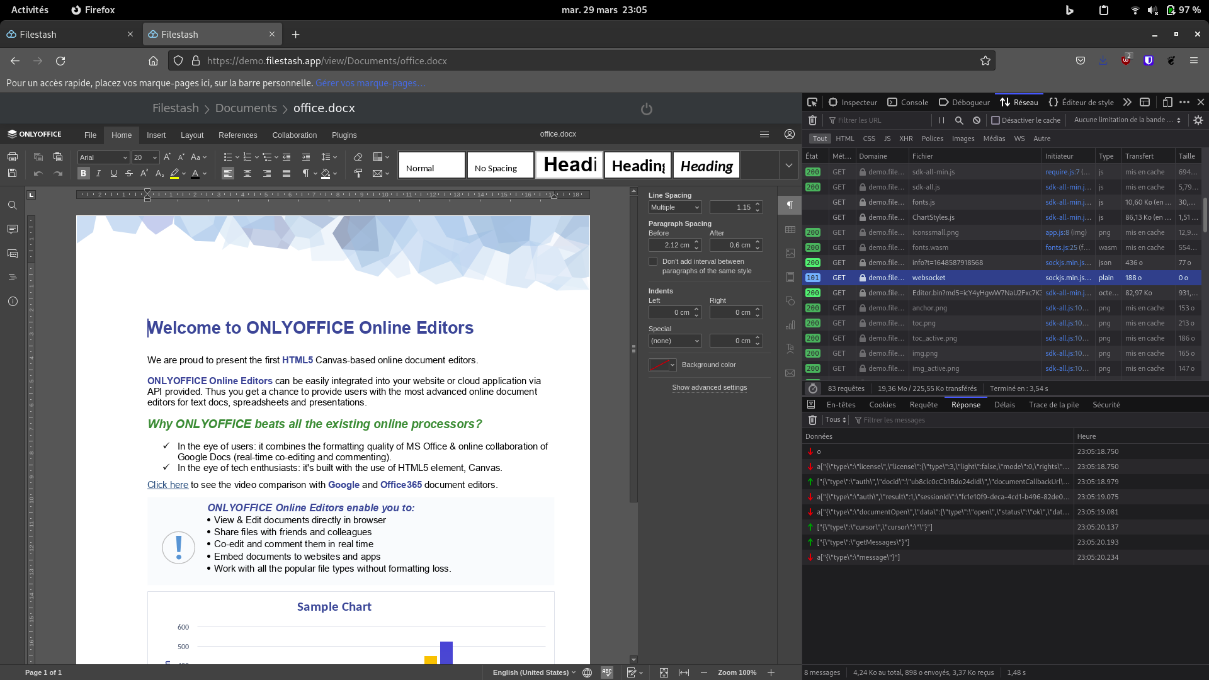The height and width of the screenshot is (680, 1209).
Task: Toggle the paragraph settings sidebar button
Action: coord(790,205)
